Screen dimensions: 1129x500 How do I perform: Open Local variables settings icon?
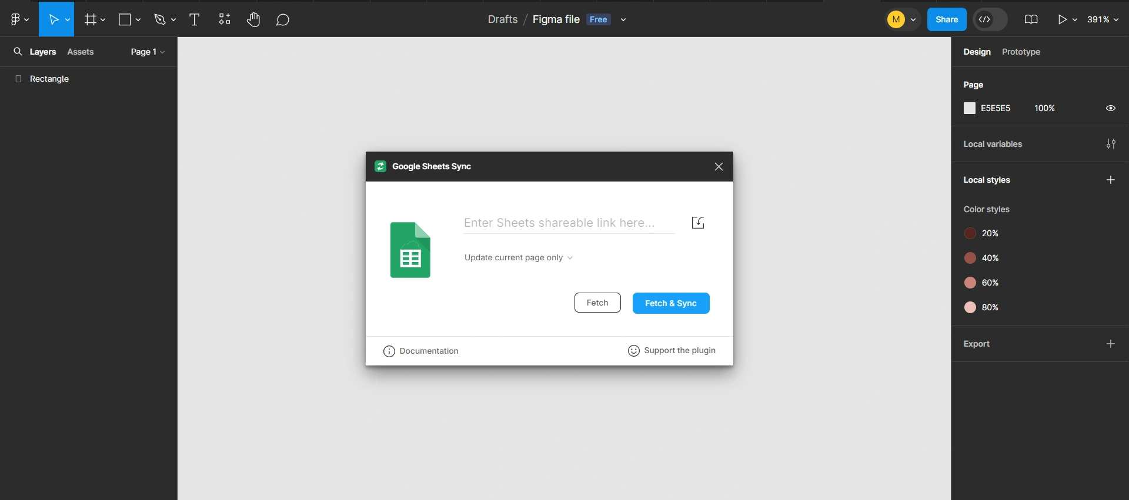click(x=1111, y=144)
